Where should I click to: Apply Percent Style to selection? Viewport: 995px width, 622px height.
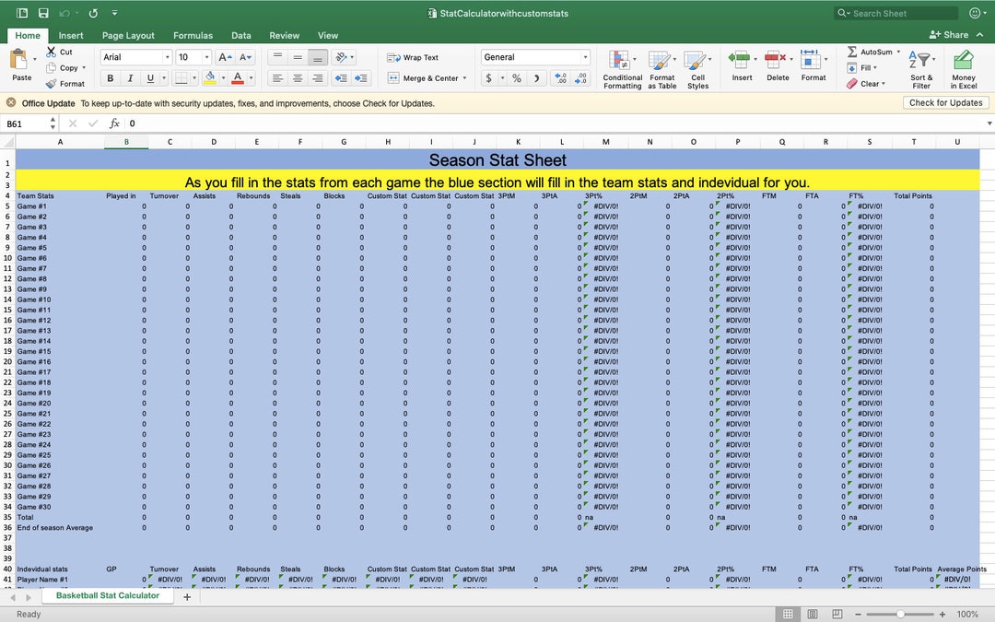(517, 80)
